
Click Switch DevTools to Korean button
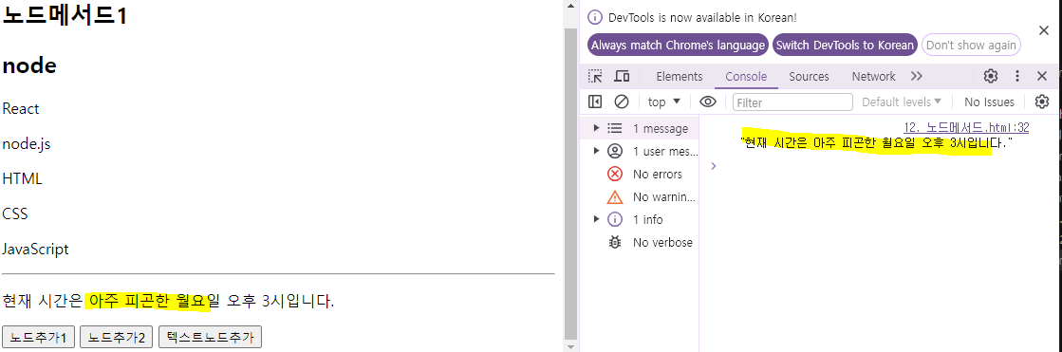click(x=845, y=46)
